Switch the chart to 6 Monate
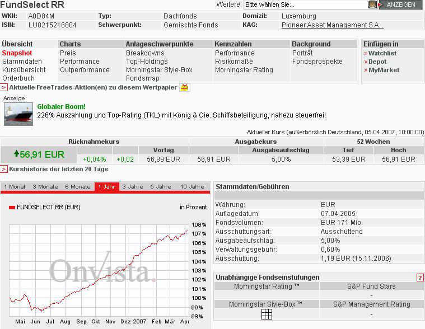This screenshot has height=329, width=425. pos(77,187)
